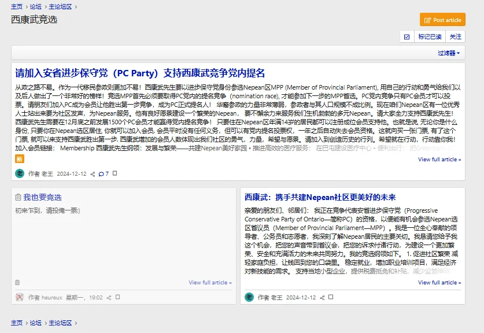
Task: Click 老王's avatar under the PC Party post
Action: coord(20,173)
